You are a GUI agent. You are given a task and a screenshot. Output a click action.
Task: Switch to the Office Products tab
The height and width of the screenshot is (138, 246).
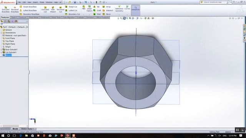[x=103, y=17]
